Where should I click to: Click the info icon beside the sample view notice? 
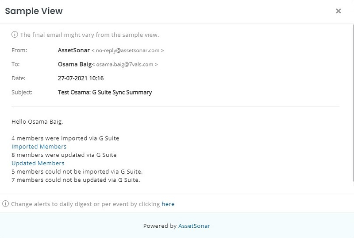(x=15, y=35)
